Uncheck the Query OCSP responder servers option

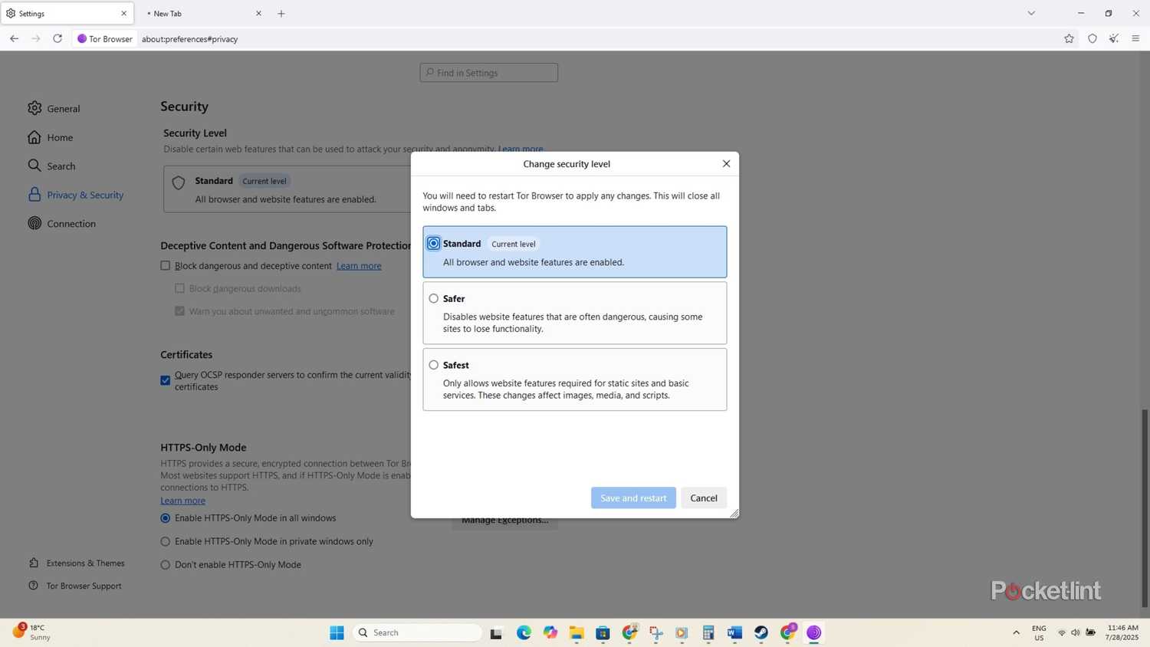[x=164, y=380]
